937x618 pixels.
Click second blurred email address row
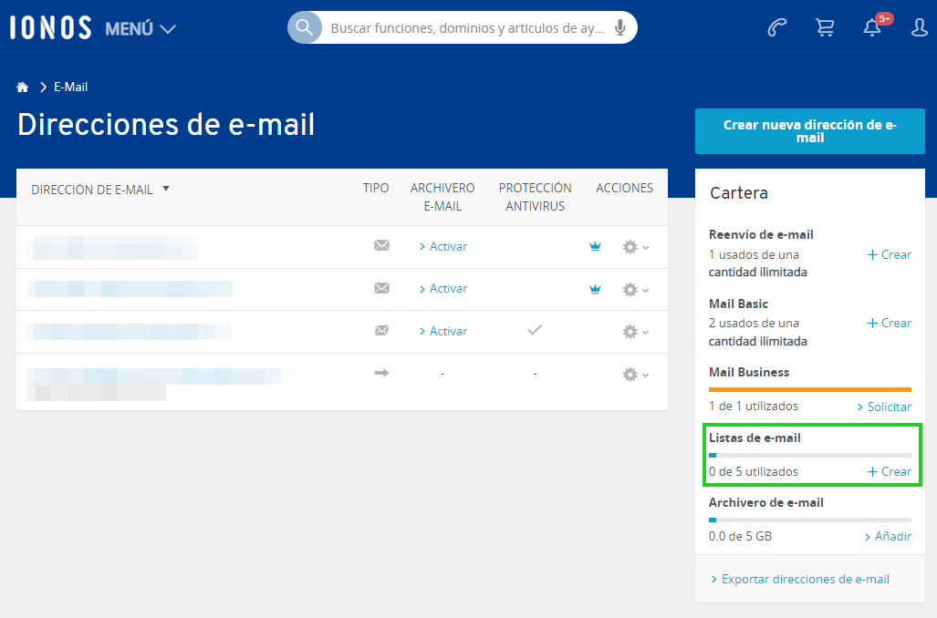[x=130, y=289]
